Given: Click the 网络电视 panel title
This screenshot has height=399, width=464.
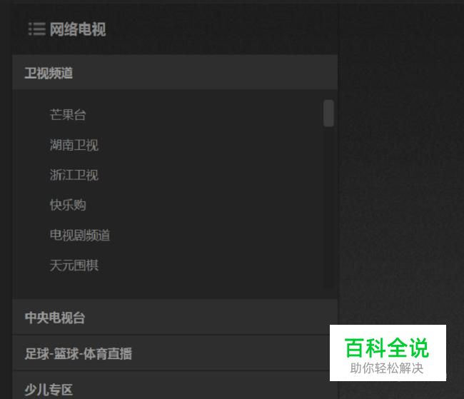Looking at the screenshot, I should tap(78, 29).
